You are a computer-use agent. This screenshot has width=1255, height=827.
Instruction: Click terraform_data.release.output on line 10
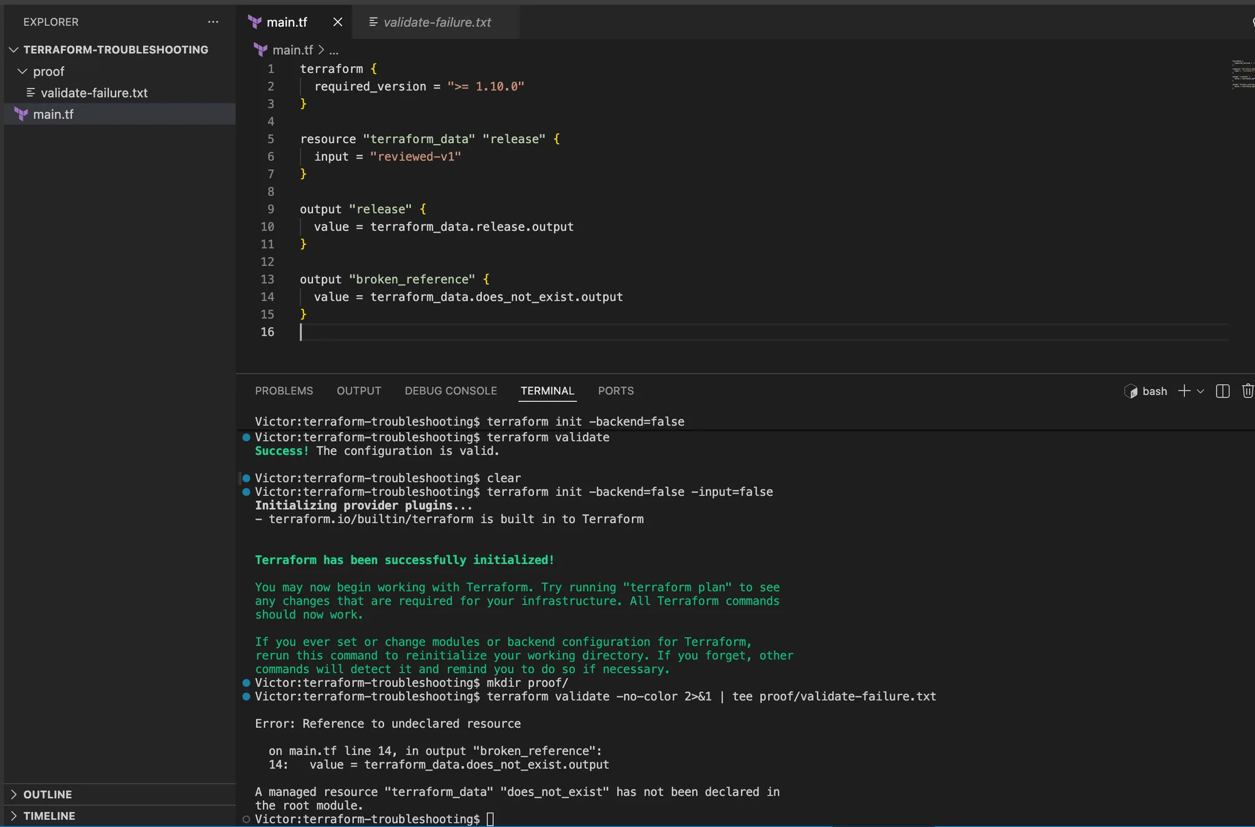click(472, 227)
